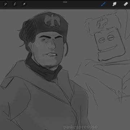This screenshot has width=130, height=130.
Task: Open the Adjustments magic wand menu
Action: [x=5, y=4]
